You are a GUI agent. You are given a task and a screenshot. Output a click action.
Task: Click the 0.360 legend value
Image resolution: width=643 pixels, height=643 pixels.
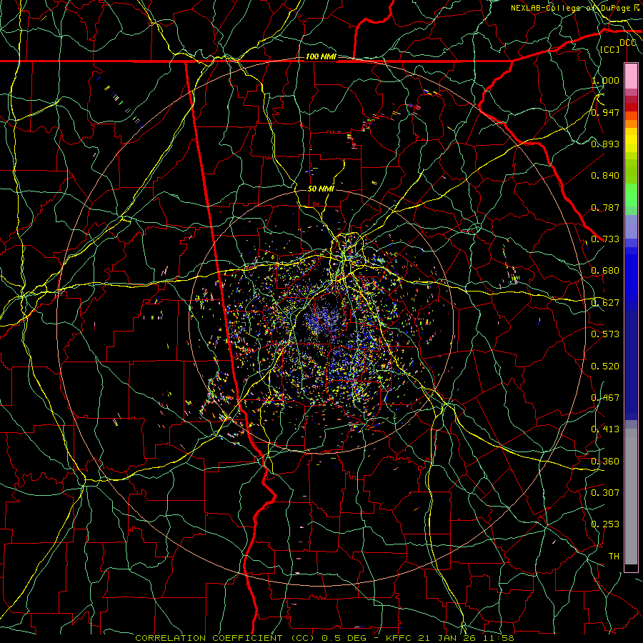605,461
